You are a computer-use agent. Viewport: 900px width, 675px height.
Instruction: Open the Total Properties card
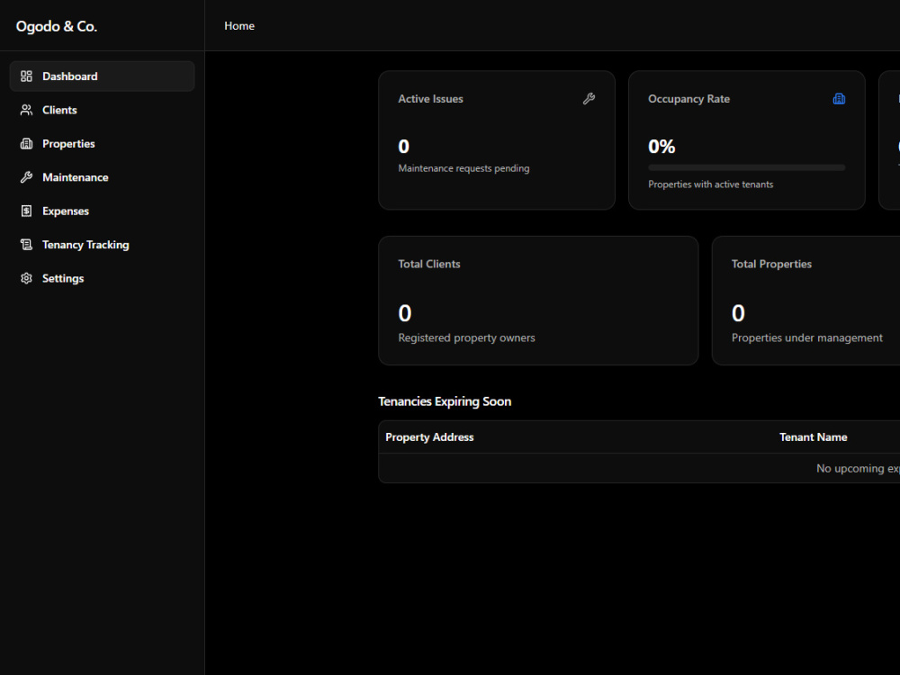pyautogui.click(x=805, y=301)
